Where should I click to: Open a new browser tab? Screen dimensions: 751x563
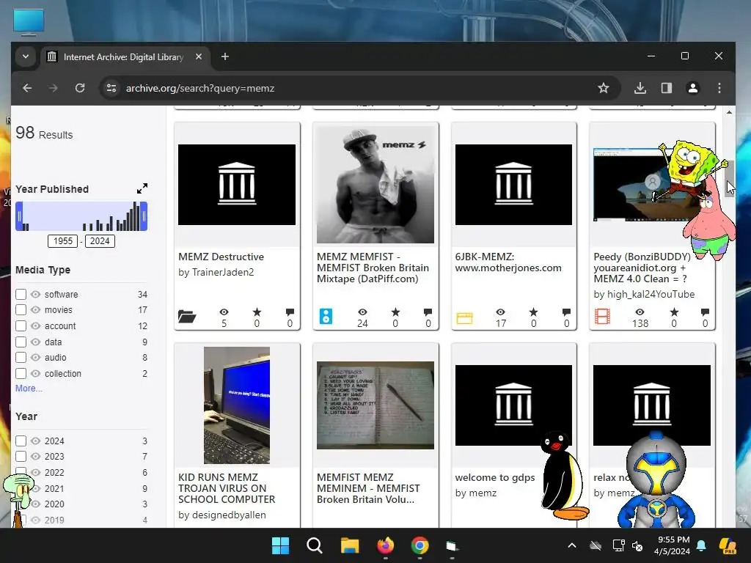(x=224, y=56)
